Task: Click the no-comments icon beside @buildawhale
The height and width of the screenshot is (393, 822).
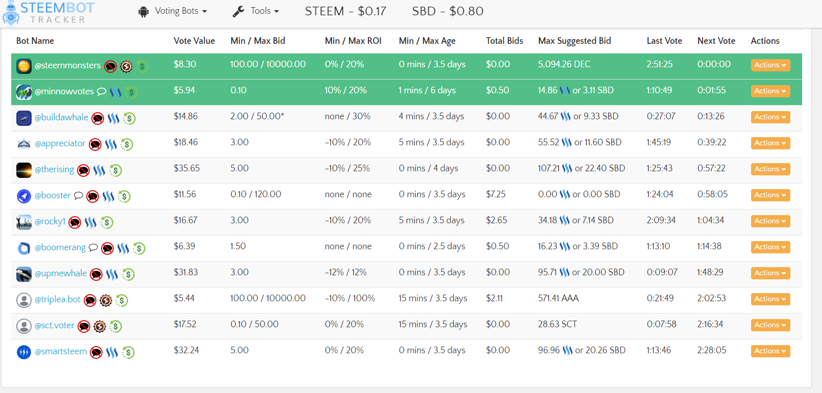Action: coord(97,119)
